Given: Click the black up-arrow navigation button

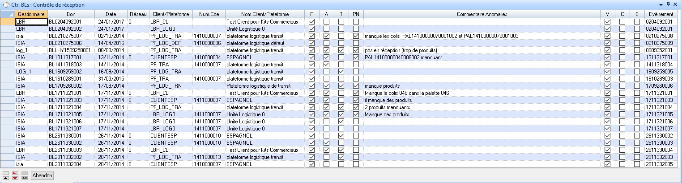Looking at the screenshot, I should coord(6,178).
